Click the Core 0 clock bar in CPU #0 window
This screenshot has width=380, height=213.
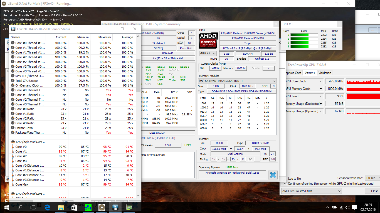[304, 35]
